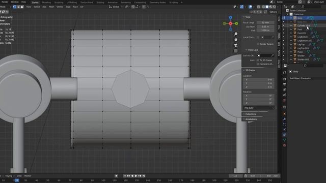Image resolution: width=326 pixels, height=183 pixels.
Task: Select Cylinder.001 in the outliner
Action: click(x=304, y=26)
